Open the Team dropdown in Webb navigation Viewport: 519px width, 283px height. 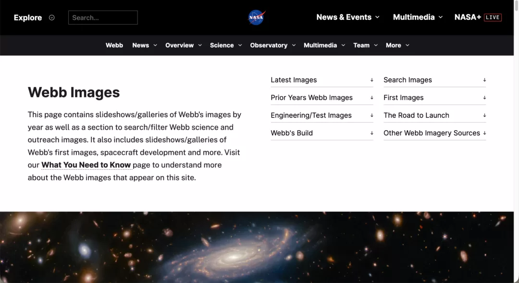[365, 45]
